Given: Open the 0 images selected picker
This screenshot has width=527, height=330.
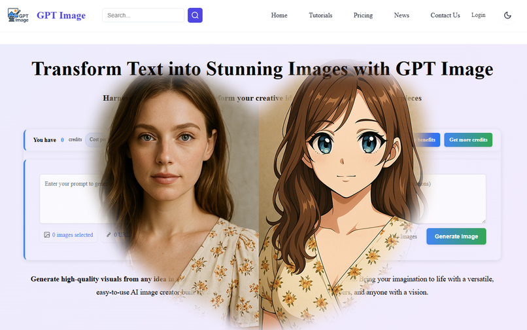Looking at the screenshot, I should pos(69,234).
